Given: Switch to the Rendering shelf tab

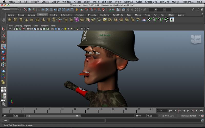Looking at the screenshot, I should [x=105, y=15].
